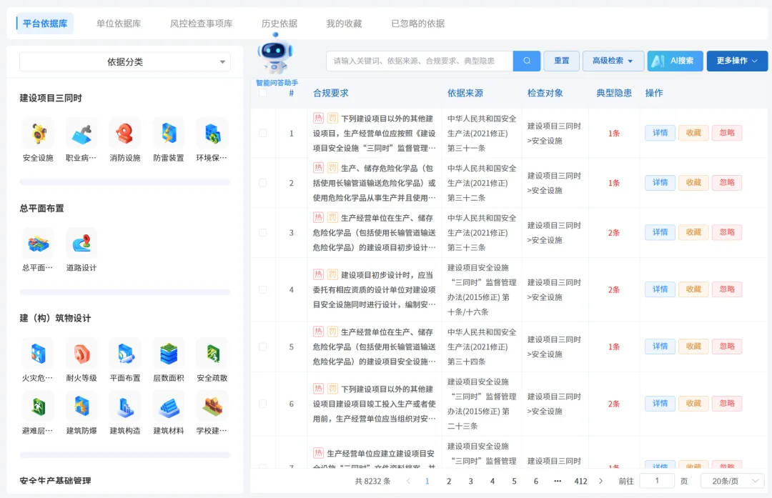Screen dimensions: 772x498
Task: Select the 平面布置 category icon
Action: pyautogui.click(x=125, y=354)
